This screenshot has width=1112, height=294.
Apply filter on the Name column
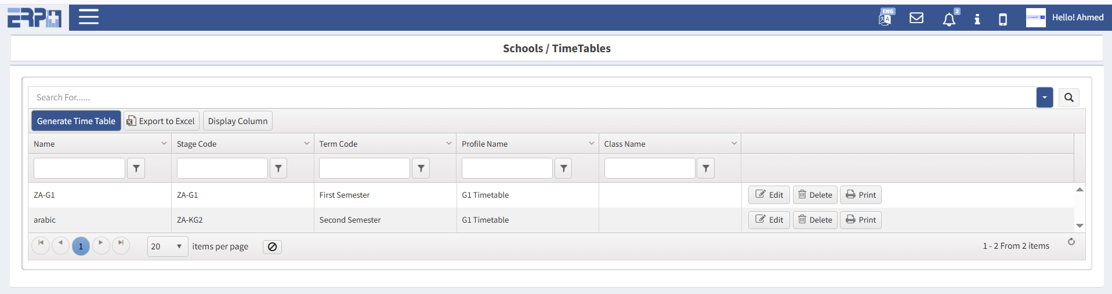coord(136,168)
